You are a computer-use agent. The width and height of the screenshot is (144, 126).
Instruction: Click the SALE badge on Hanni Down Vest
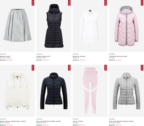pos(69,3)
